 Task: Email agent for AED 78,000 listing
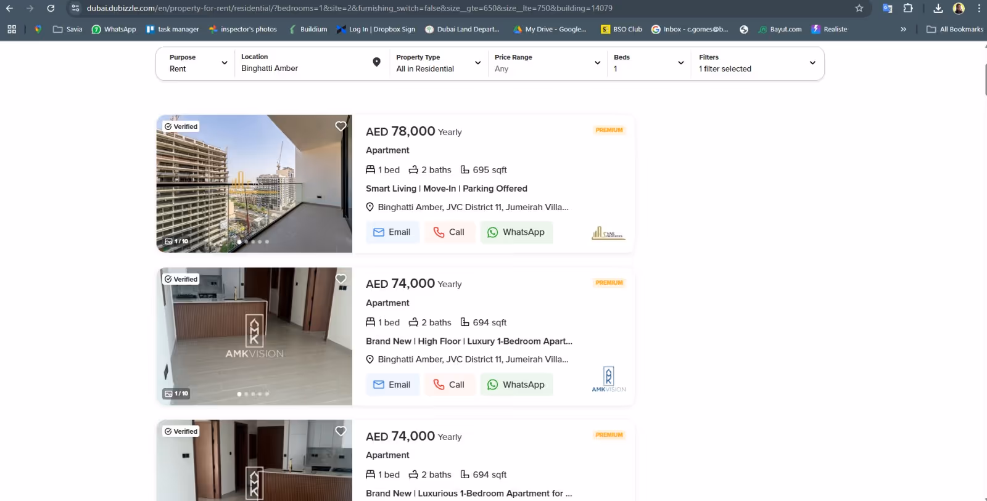(392, 232)
